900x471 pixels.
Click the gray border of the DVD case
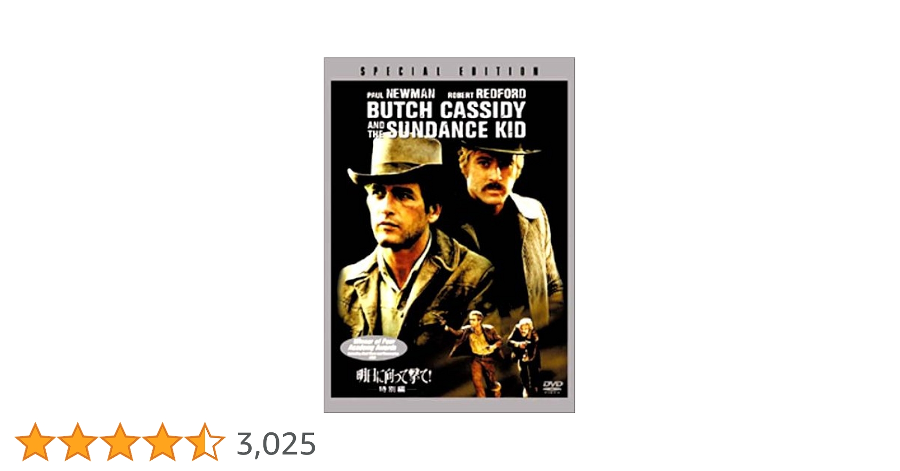click(327, 235)
